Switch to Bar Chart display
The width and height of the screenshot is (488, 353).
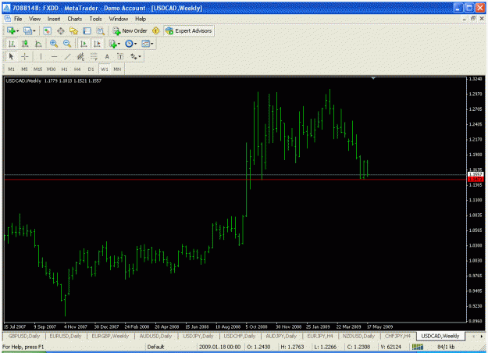click(12, 44)
